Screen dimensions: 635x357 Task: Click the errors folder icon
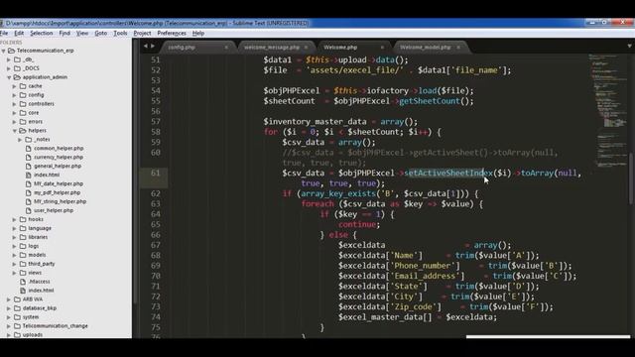coord(23,121)
